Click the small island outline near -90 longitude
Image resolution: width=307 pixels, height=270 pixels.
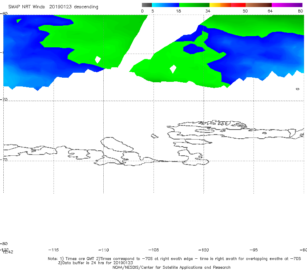297,89
